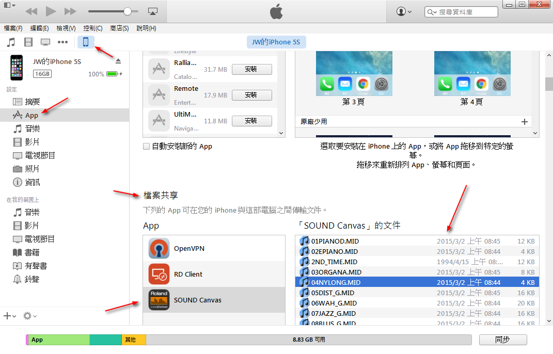Enable 自動安裝新的 App checkbox
The height and width of the screenshot is (354, 553).
coord(146,147)
